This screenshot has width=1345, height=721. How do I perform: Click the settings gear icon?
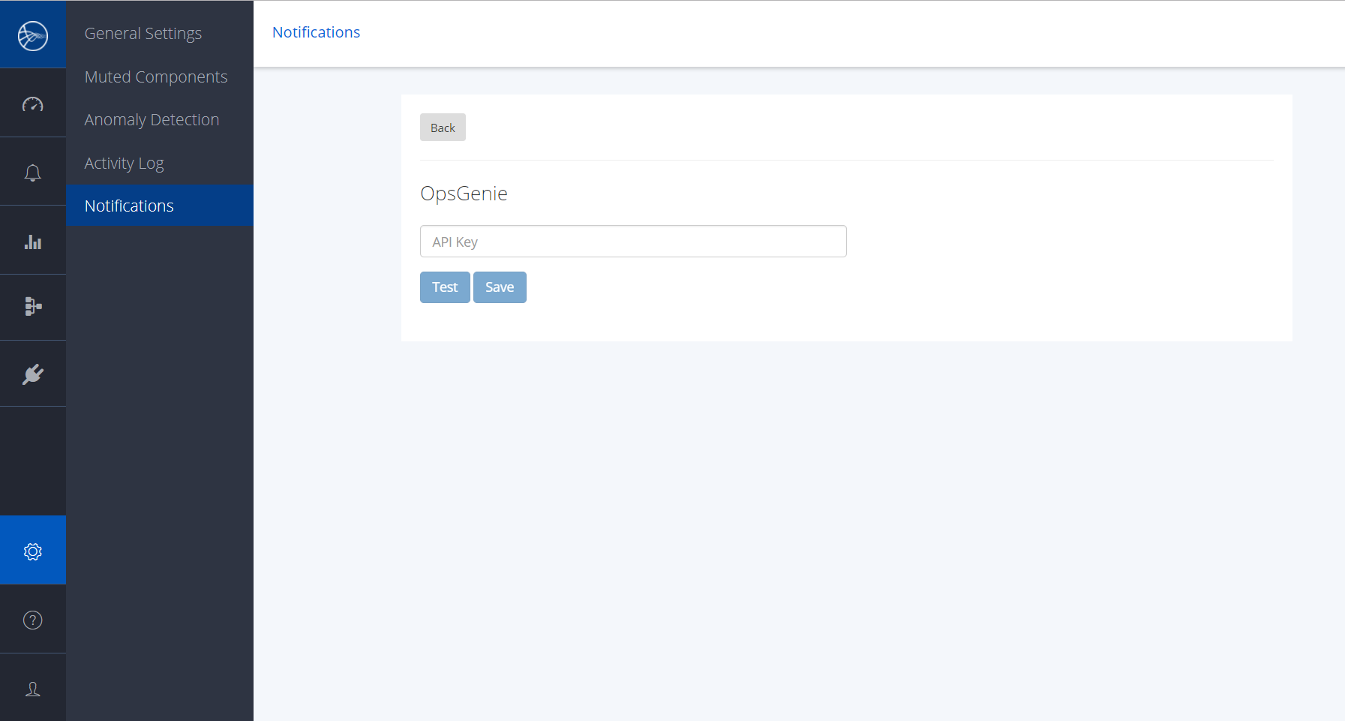click(x=33, y=551)
